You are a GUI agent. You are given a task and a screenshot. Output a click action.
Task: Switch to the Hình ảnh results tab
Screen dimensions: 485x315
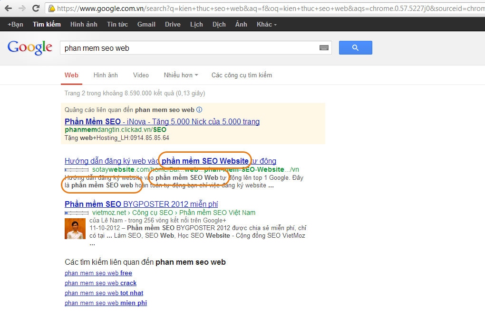[x=106, y=75]
